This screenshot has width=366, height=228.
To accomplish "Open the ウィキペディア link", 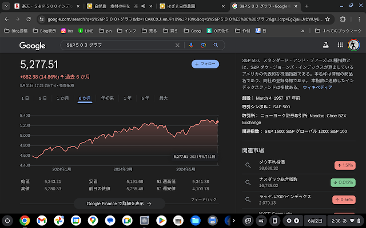I will pyautogui.click(x=317, y=87).
